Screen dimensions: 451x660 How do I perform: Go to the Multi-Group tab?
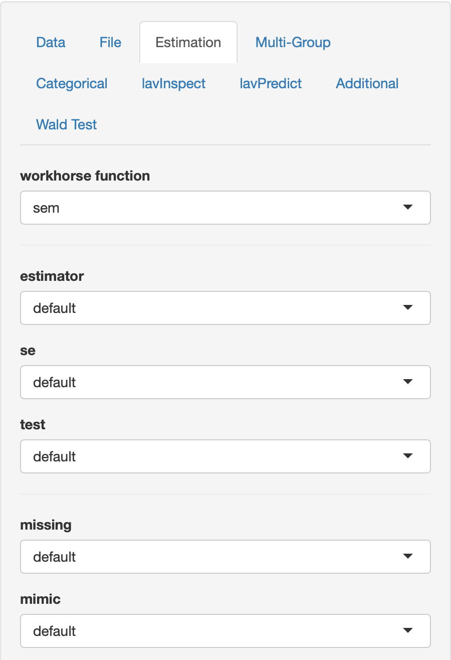click(x=293, y=43)
